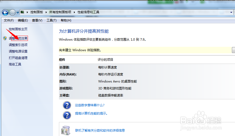Click the 评分的项目 column header

tap(105, 60)
